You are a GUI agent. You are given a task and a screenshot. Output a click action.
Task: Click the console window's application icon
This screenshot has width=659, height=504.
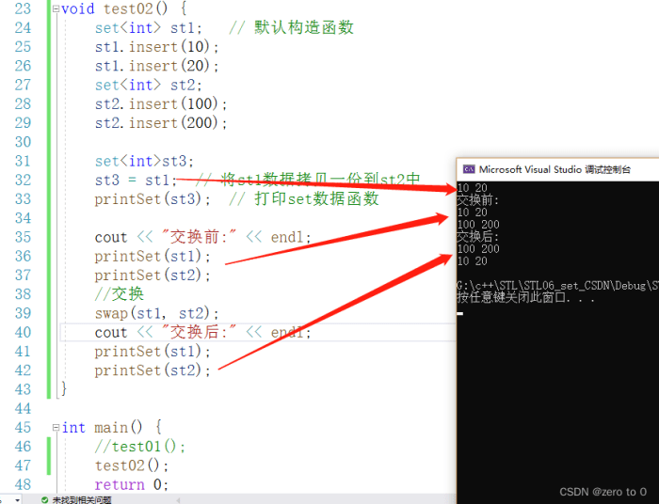(x=467, y=169)
